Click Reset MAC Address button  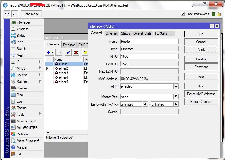(x=201, y=94)
